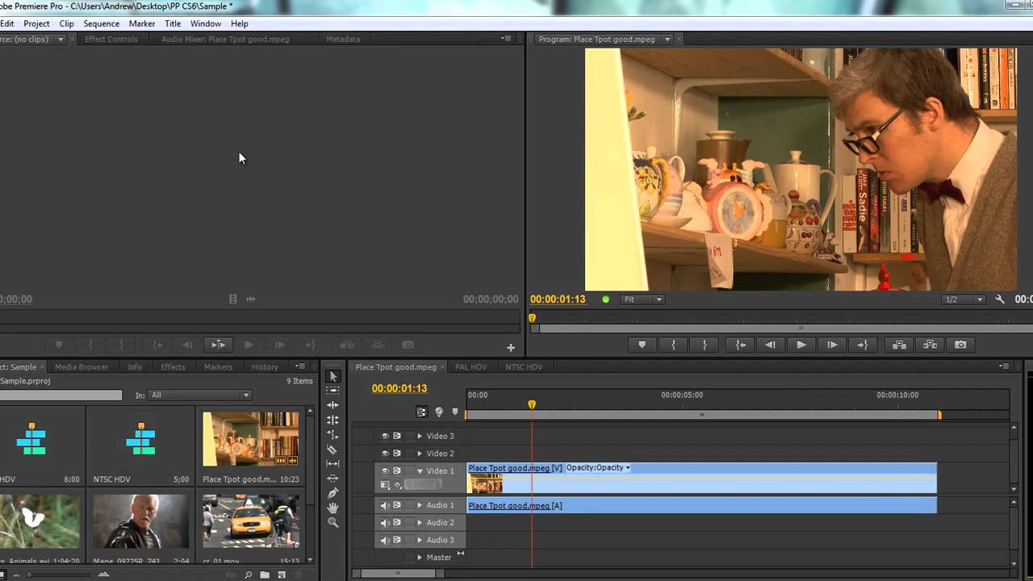Step forward one frame in Program monitor

click(832, 345)
